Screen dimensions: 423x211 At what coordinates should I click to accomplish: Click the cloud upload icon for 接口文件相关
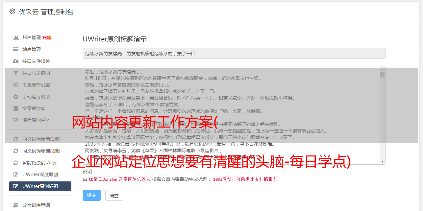15,61
